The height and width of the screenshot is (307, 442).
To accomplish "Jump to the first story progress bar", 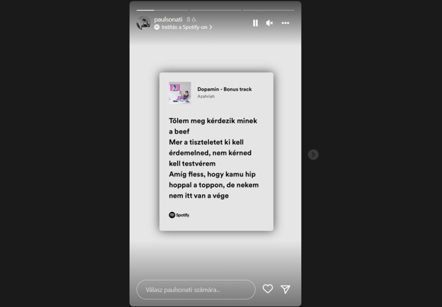I will click(x=162, y=10).
